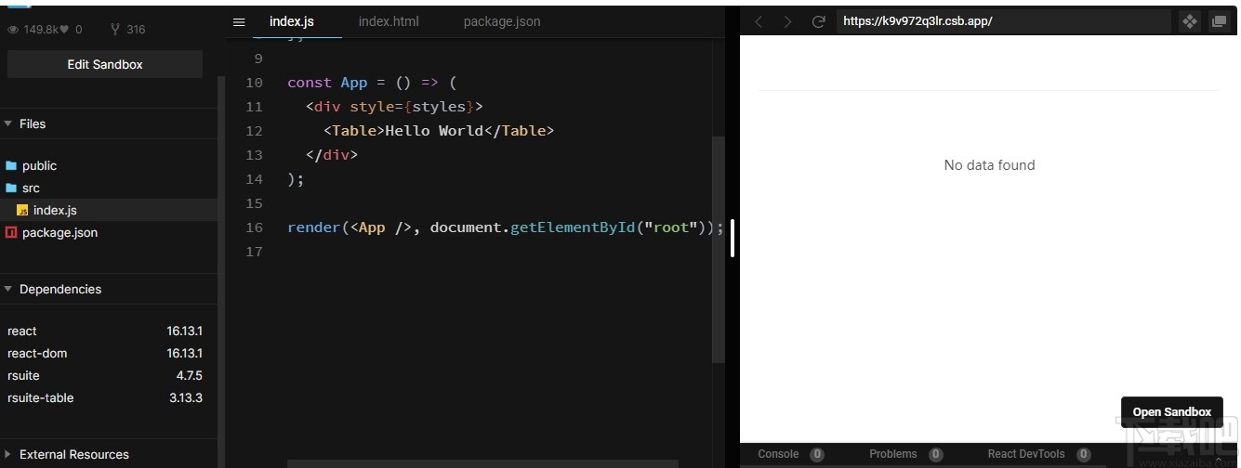The image size is (1241, 468).
Task: Click the react dependency entry
Action: click(105, 331)
